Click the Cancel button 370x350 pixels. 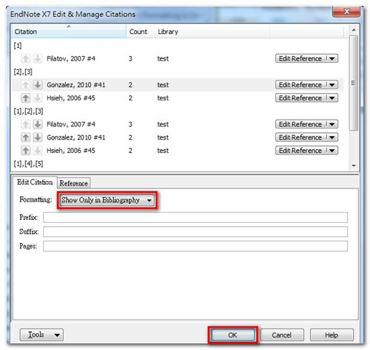pyautogui.click(x=282, y=335)
